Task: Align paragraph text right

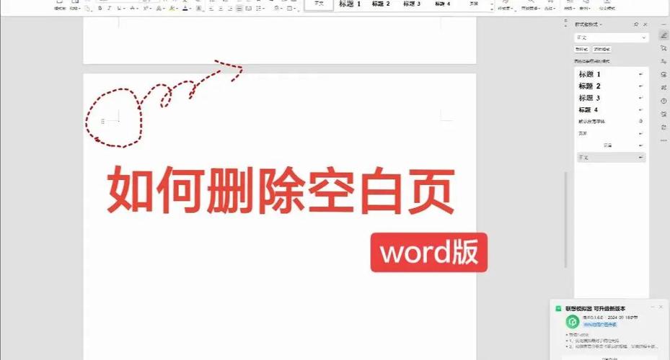Action: [230, 9]
